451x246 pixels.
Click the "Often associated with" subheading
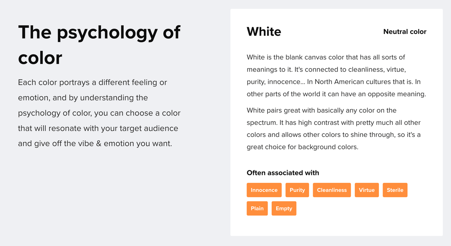click(x=283, y=173)
